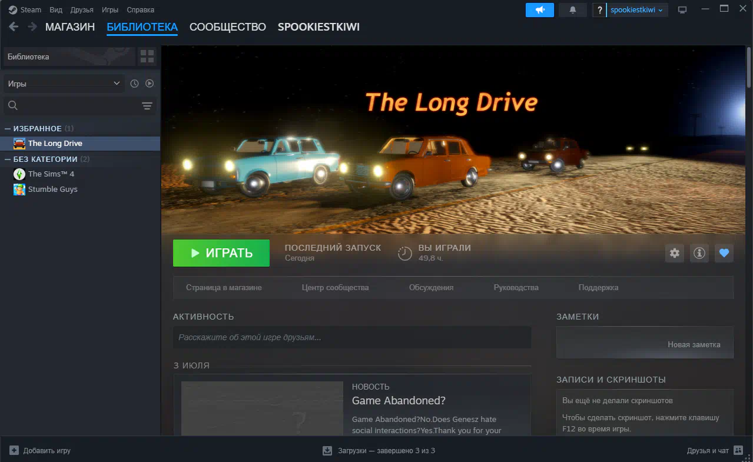Open Обсуждения link

point(431,288)
